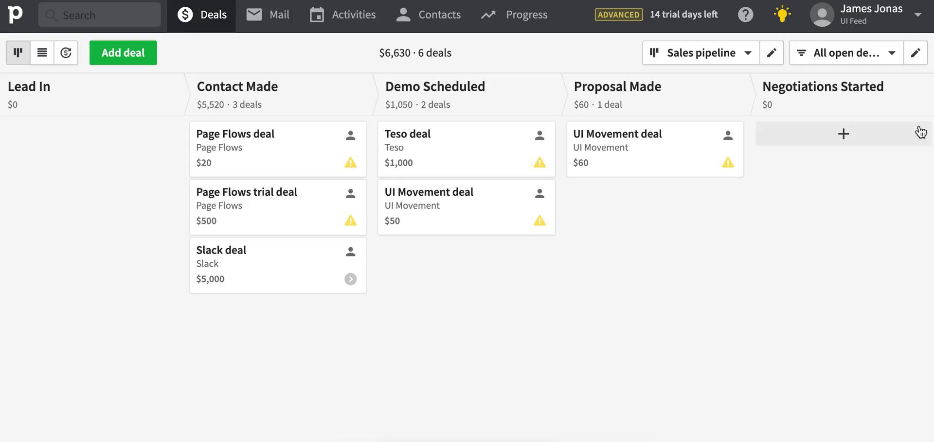Image resolution: width=934 pixels, height=442 pixels.
Task: Click the ADVANCED plan badge
Action: [618, 15]
